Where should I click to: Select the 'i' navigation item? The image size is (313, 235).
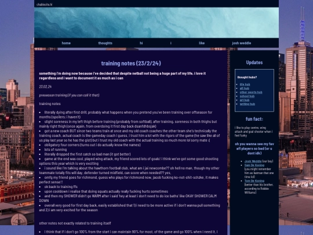(170, 43)
